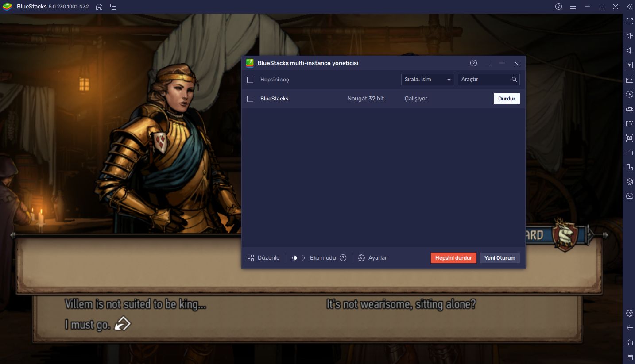Close the multi-instance manager window
635x364 pixels.
(x=516, y=63)
